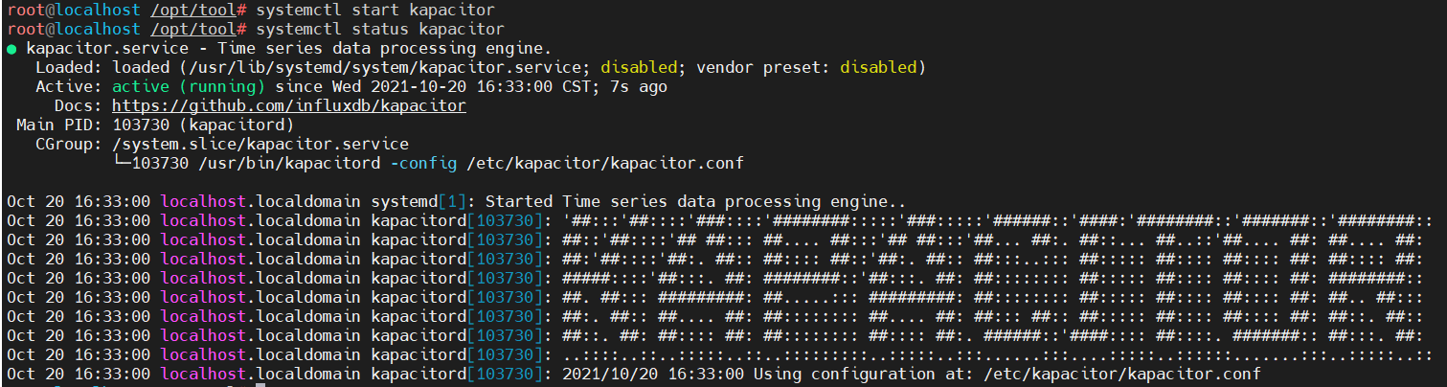Click the vendor preset 'disabled' text
The image size is (1447, 387).
[878, 67]
